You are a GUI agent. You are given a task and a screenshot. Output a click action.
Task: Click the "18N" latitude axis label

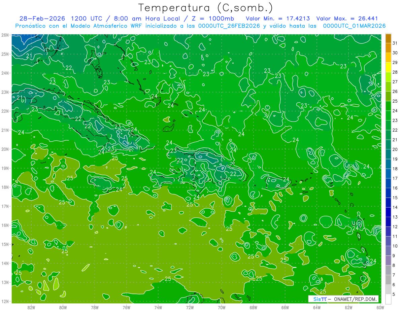(5, 187)
